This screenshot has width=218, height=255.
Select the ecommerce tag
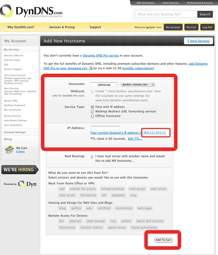(124, 208)
